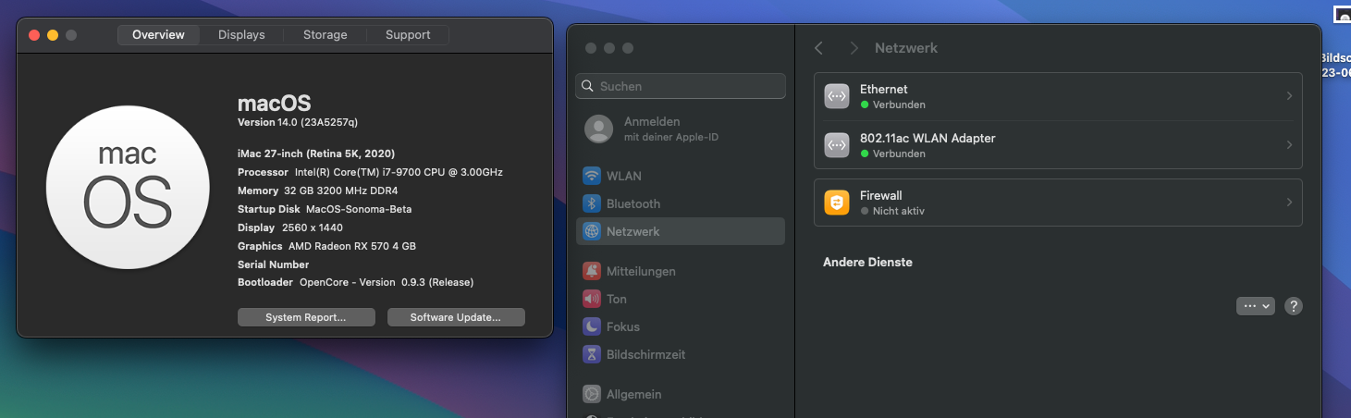
Task: Click the Firewall shield icon
Action: (837, 203)
